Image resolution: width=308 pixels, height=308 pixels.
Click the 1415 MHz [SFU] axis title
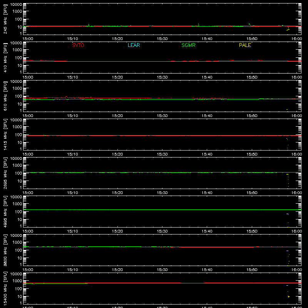pyautogui.click(x=5, y=134)
